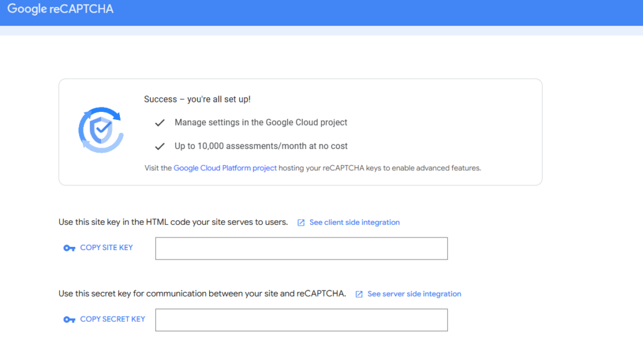Open See server side integration link
Viewport: 643px width, 355px height.
coord(414,294)
